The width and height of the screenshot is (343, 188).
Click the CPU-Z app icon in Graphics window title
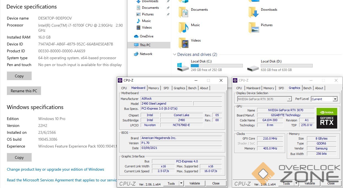click(x=235, y=80)
